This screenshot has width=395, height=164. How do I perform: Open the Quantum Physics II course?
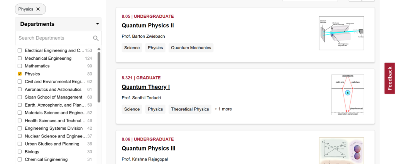148,25
